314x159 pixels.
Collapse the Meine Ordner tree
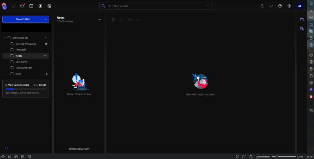click(4, 38)
